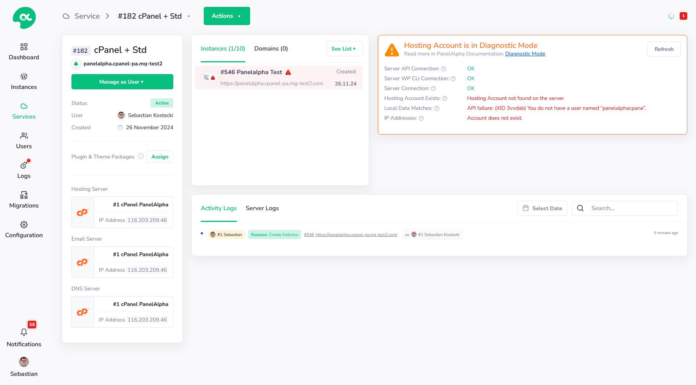Open the Dashboard page
Screen dimensions: 696x385
(24, 52)
